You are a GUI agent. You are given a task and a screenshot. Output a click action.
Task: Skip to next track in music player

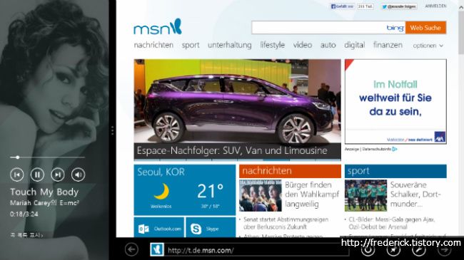point(58,175)
